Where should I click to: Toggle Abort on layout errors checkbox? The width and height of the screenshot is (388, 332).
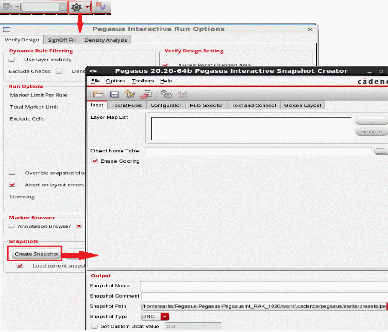coord(12,185)
